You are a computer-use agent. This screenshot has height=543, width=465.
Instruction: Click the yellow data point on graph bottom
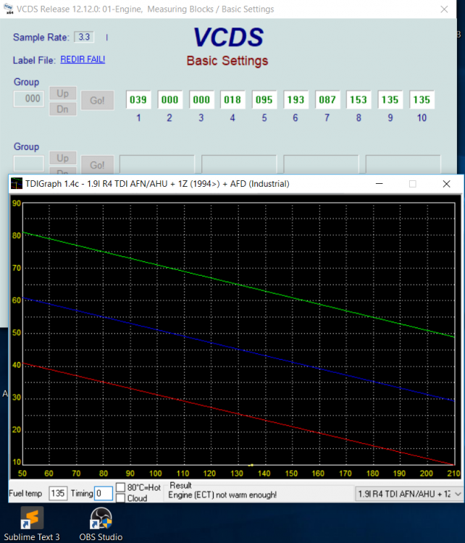tap(251, 465)
